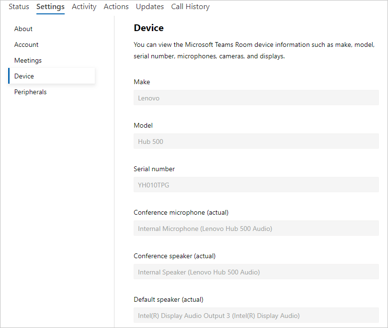Open the Actions tab
388x328 pixels.
(x=116, y=7)
